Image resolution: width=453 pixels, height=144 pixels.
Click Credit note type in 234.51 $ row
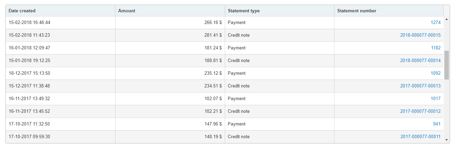coord(239,86)
